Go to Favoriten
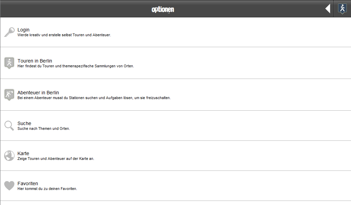 pos(175,186)
